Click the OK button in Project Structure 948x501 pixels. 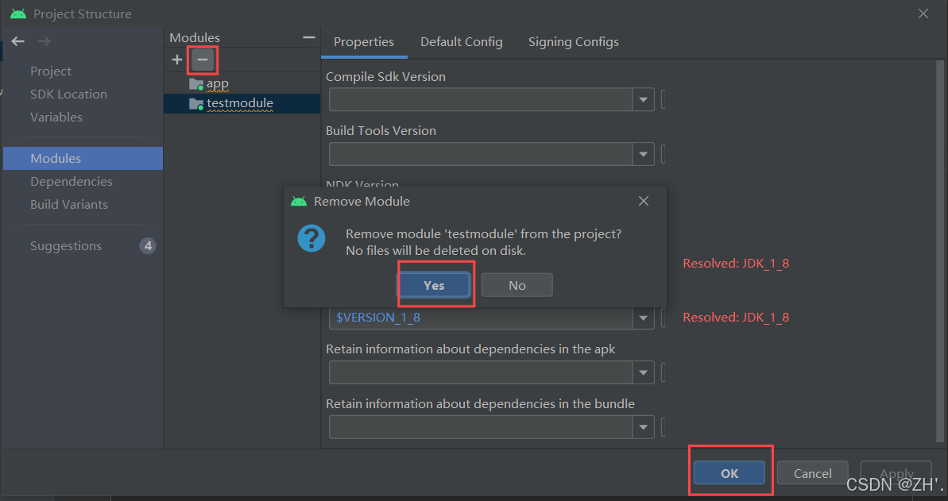pos(729,473)
